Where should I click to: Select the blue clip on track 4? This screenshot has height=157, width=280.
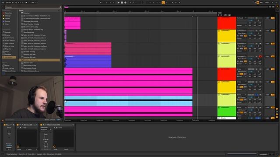(88, 61)
